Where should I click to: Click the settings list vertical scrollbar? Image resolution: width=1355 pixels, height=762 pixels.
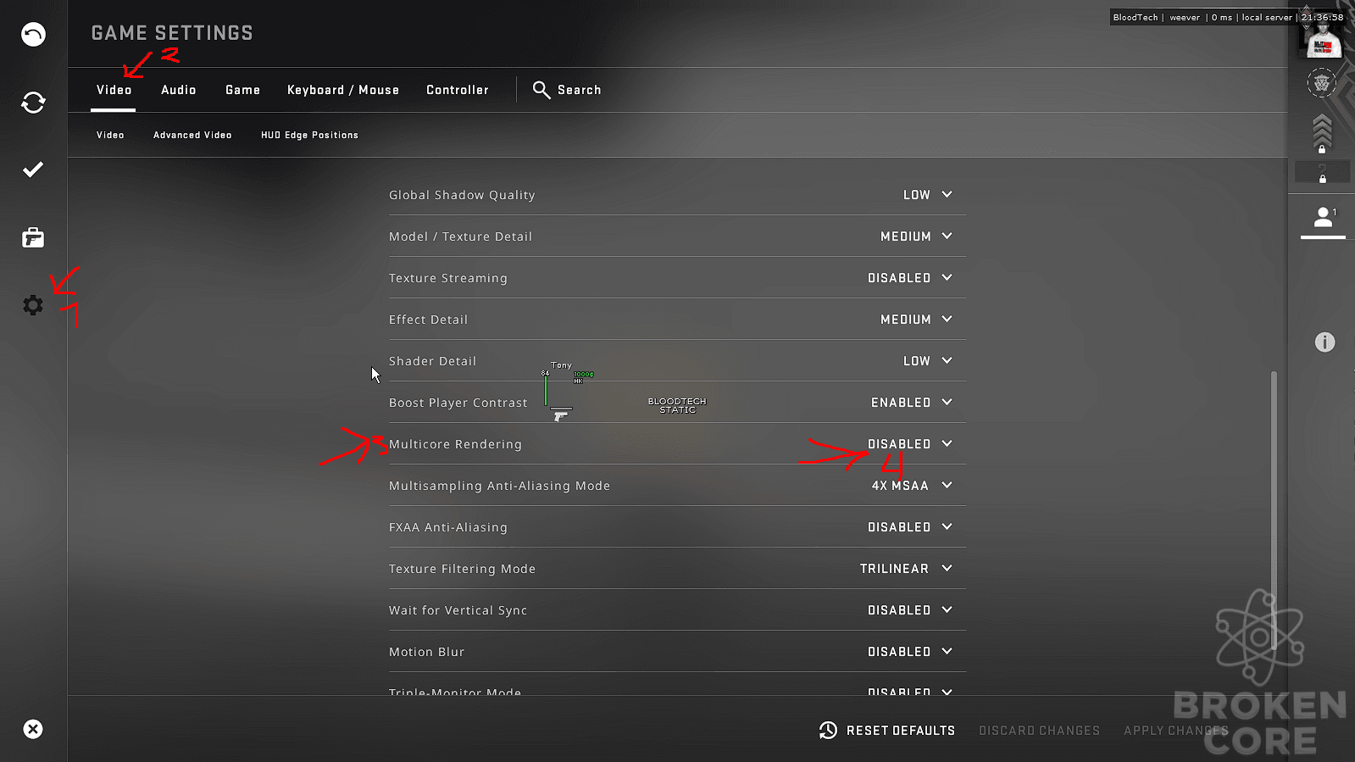[1274, 510]
